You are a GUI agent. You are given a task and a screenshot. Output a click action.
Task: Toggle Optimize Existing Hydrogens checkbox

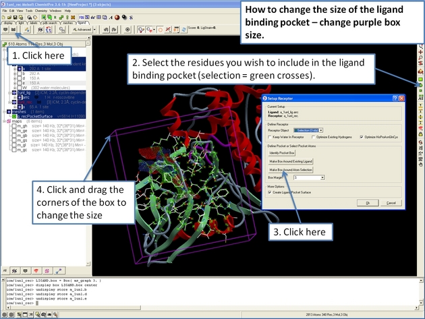click(313, 137)
